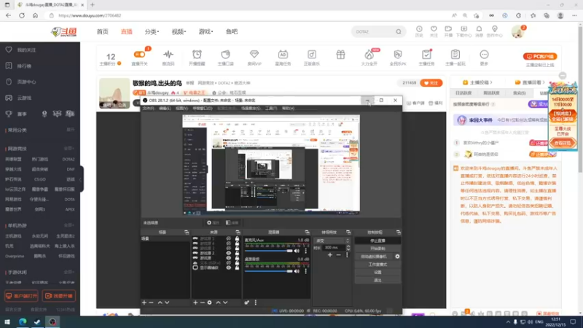Open the 文件(F) menu in OBS
Image resolution: width=583 pixels, height=328 pixels.
(x=148, y=108)
